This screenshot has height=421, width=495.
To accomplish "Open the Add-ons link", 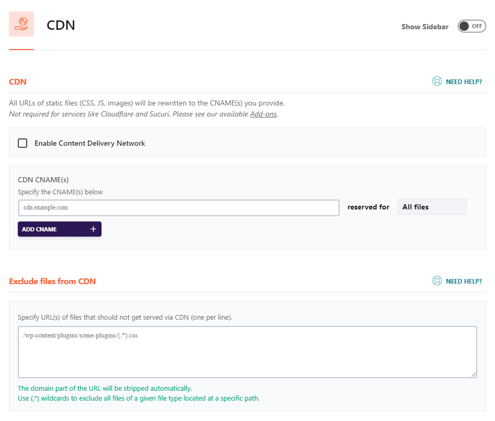I will (x=263, y=114).
